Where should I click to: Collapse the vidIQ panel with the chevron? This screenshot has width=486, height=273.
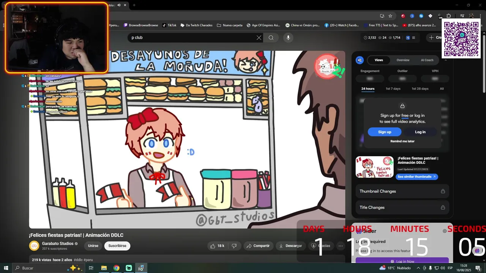pyautogui.click(x=446, y=60)
